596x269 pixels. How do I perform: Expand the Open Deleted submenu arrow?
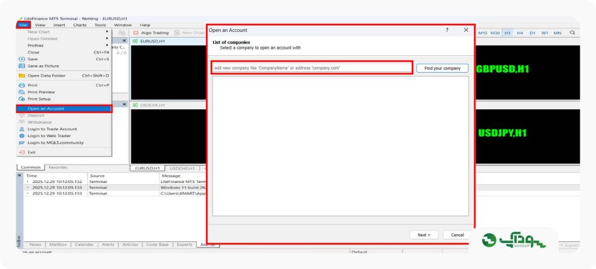pos(107,39)
